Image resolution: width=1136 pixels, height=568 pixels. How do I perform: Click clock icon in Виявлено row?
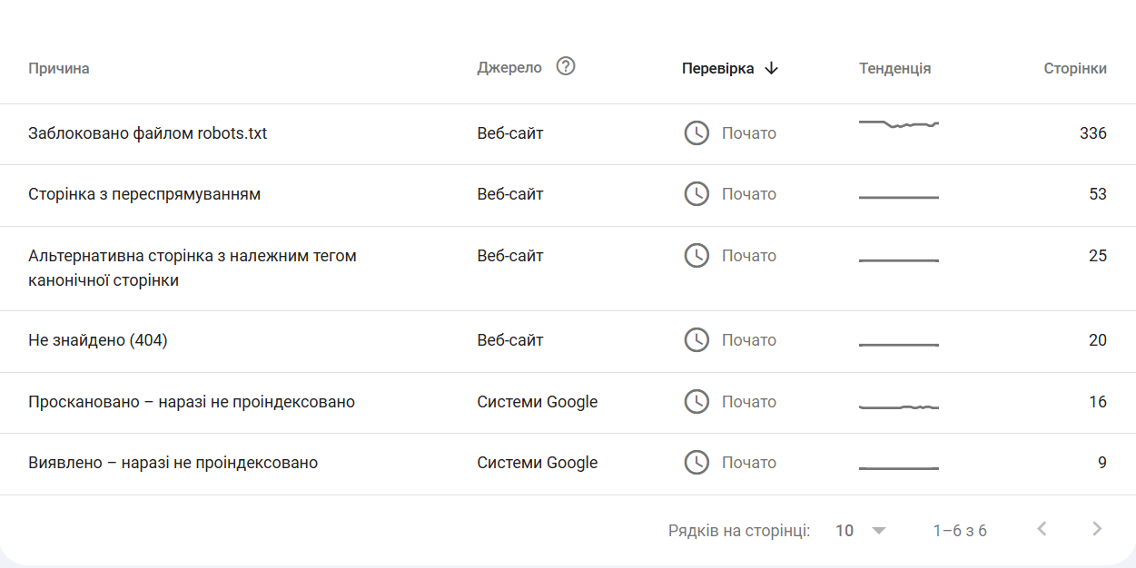click(696, 463)
